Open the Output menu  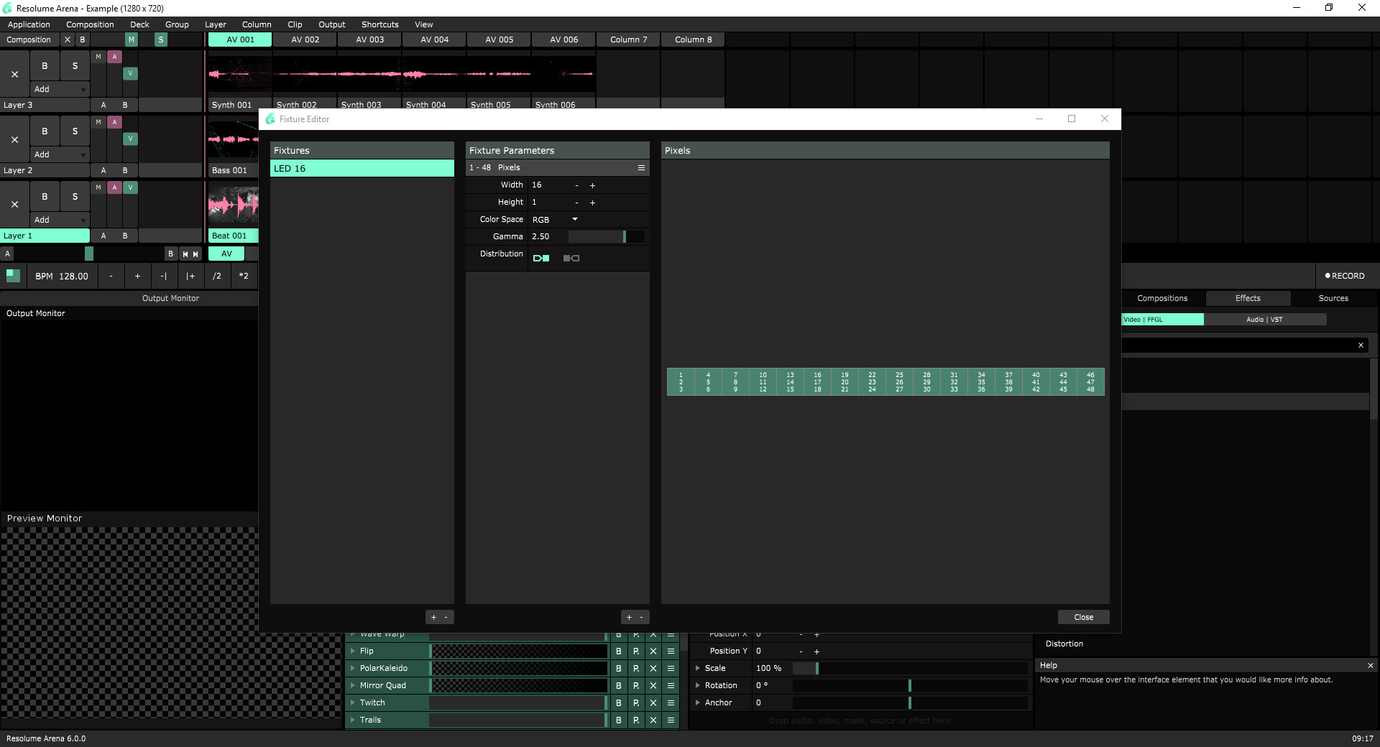pyautogui.click(x=331, y=24)
